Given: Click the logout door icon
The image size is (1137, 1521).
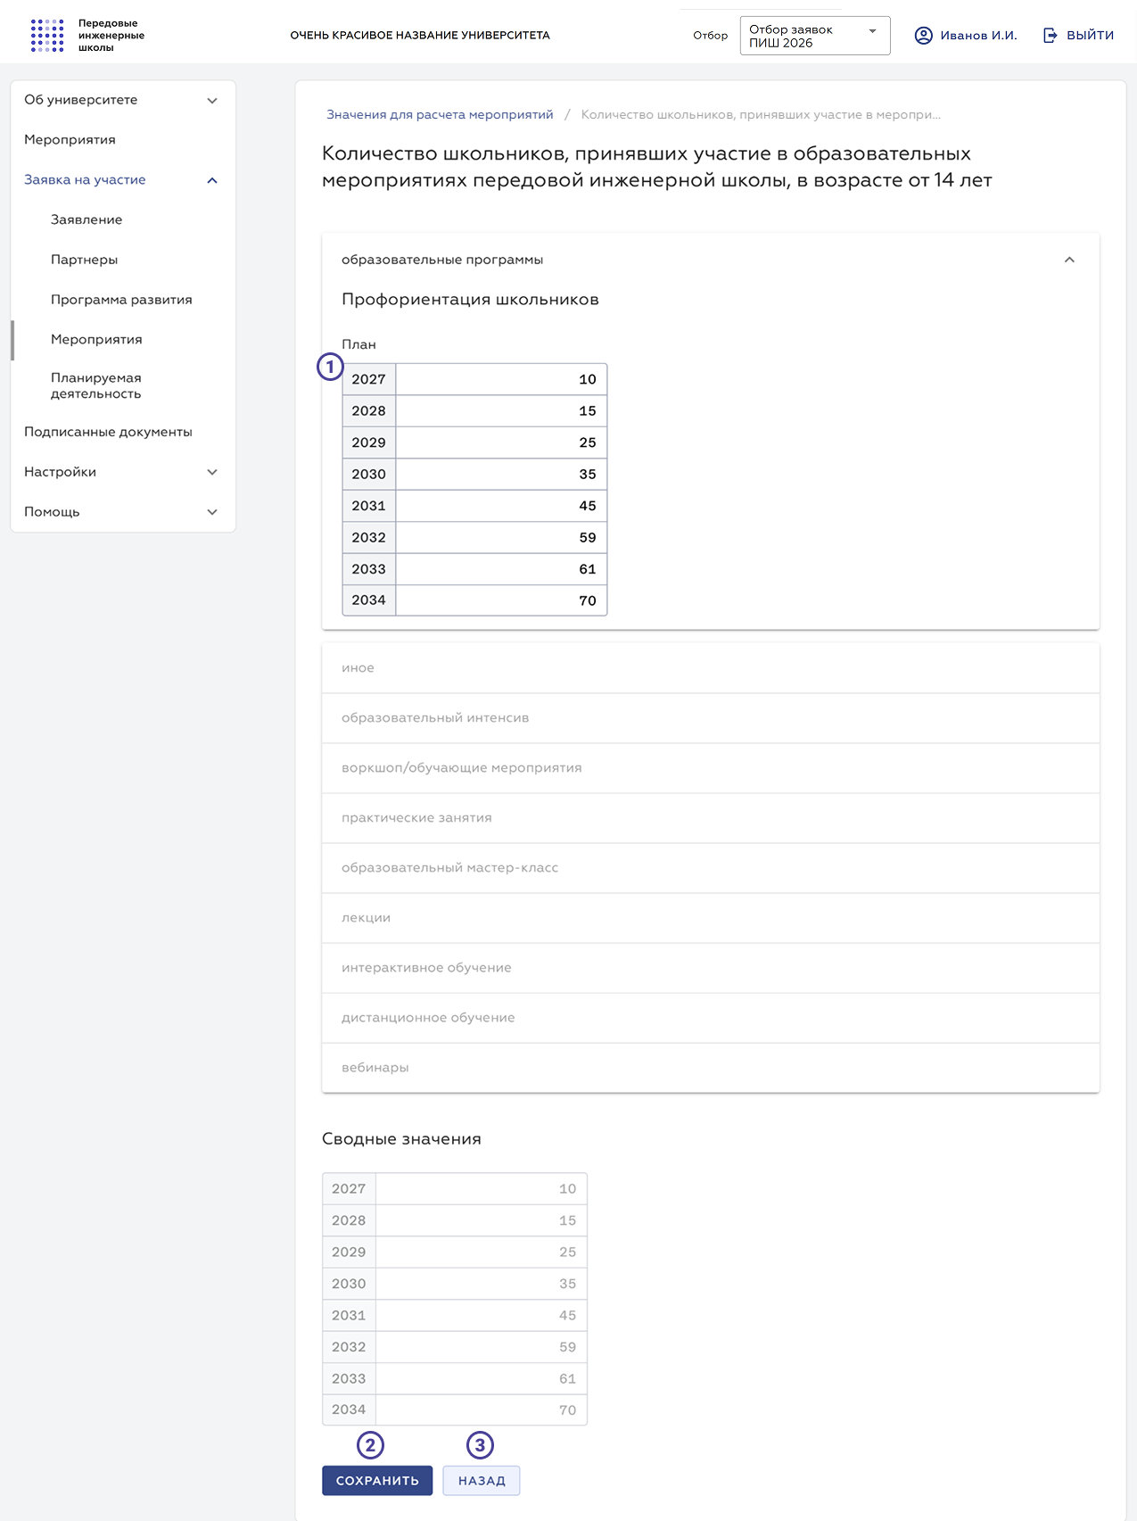Looking at the screenshot, I should point(1050,36).
